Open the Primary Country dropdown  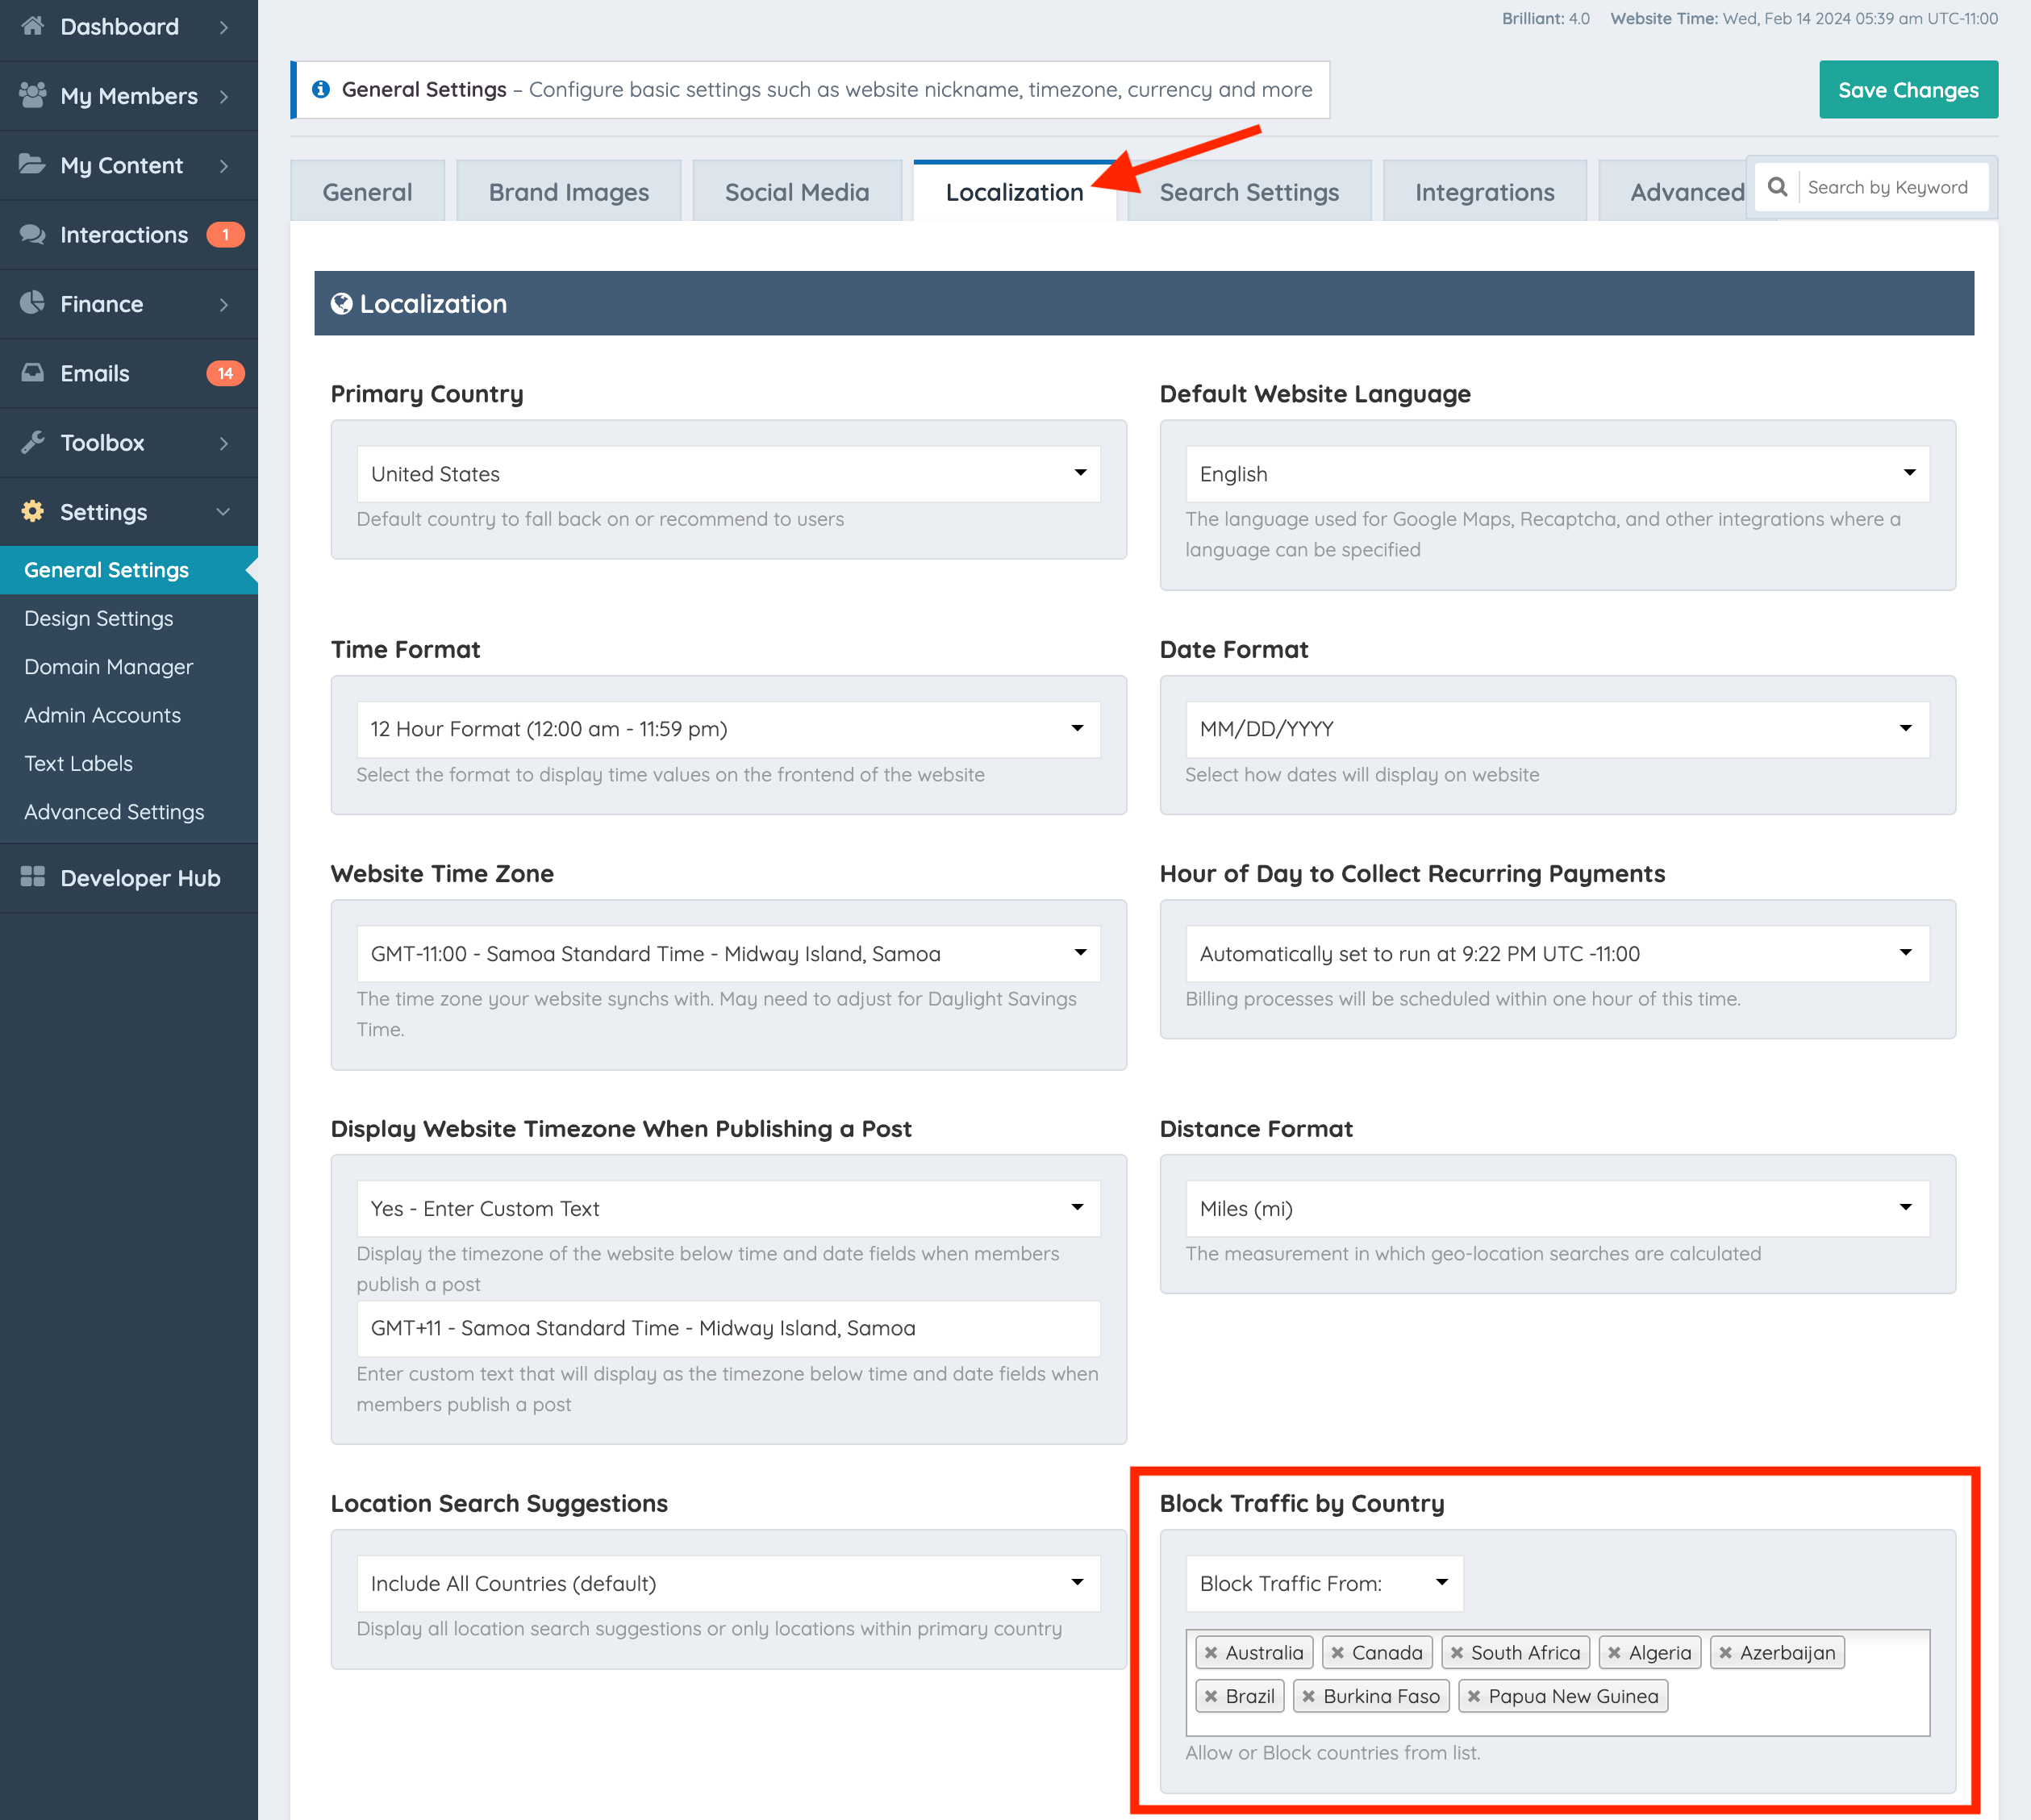click(x=728, y=474)
